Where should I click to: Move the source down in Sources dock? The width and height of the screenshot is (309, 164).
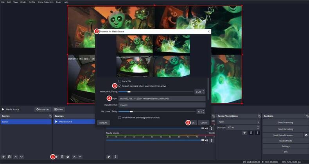point(80,157)
